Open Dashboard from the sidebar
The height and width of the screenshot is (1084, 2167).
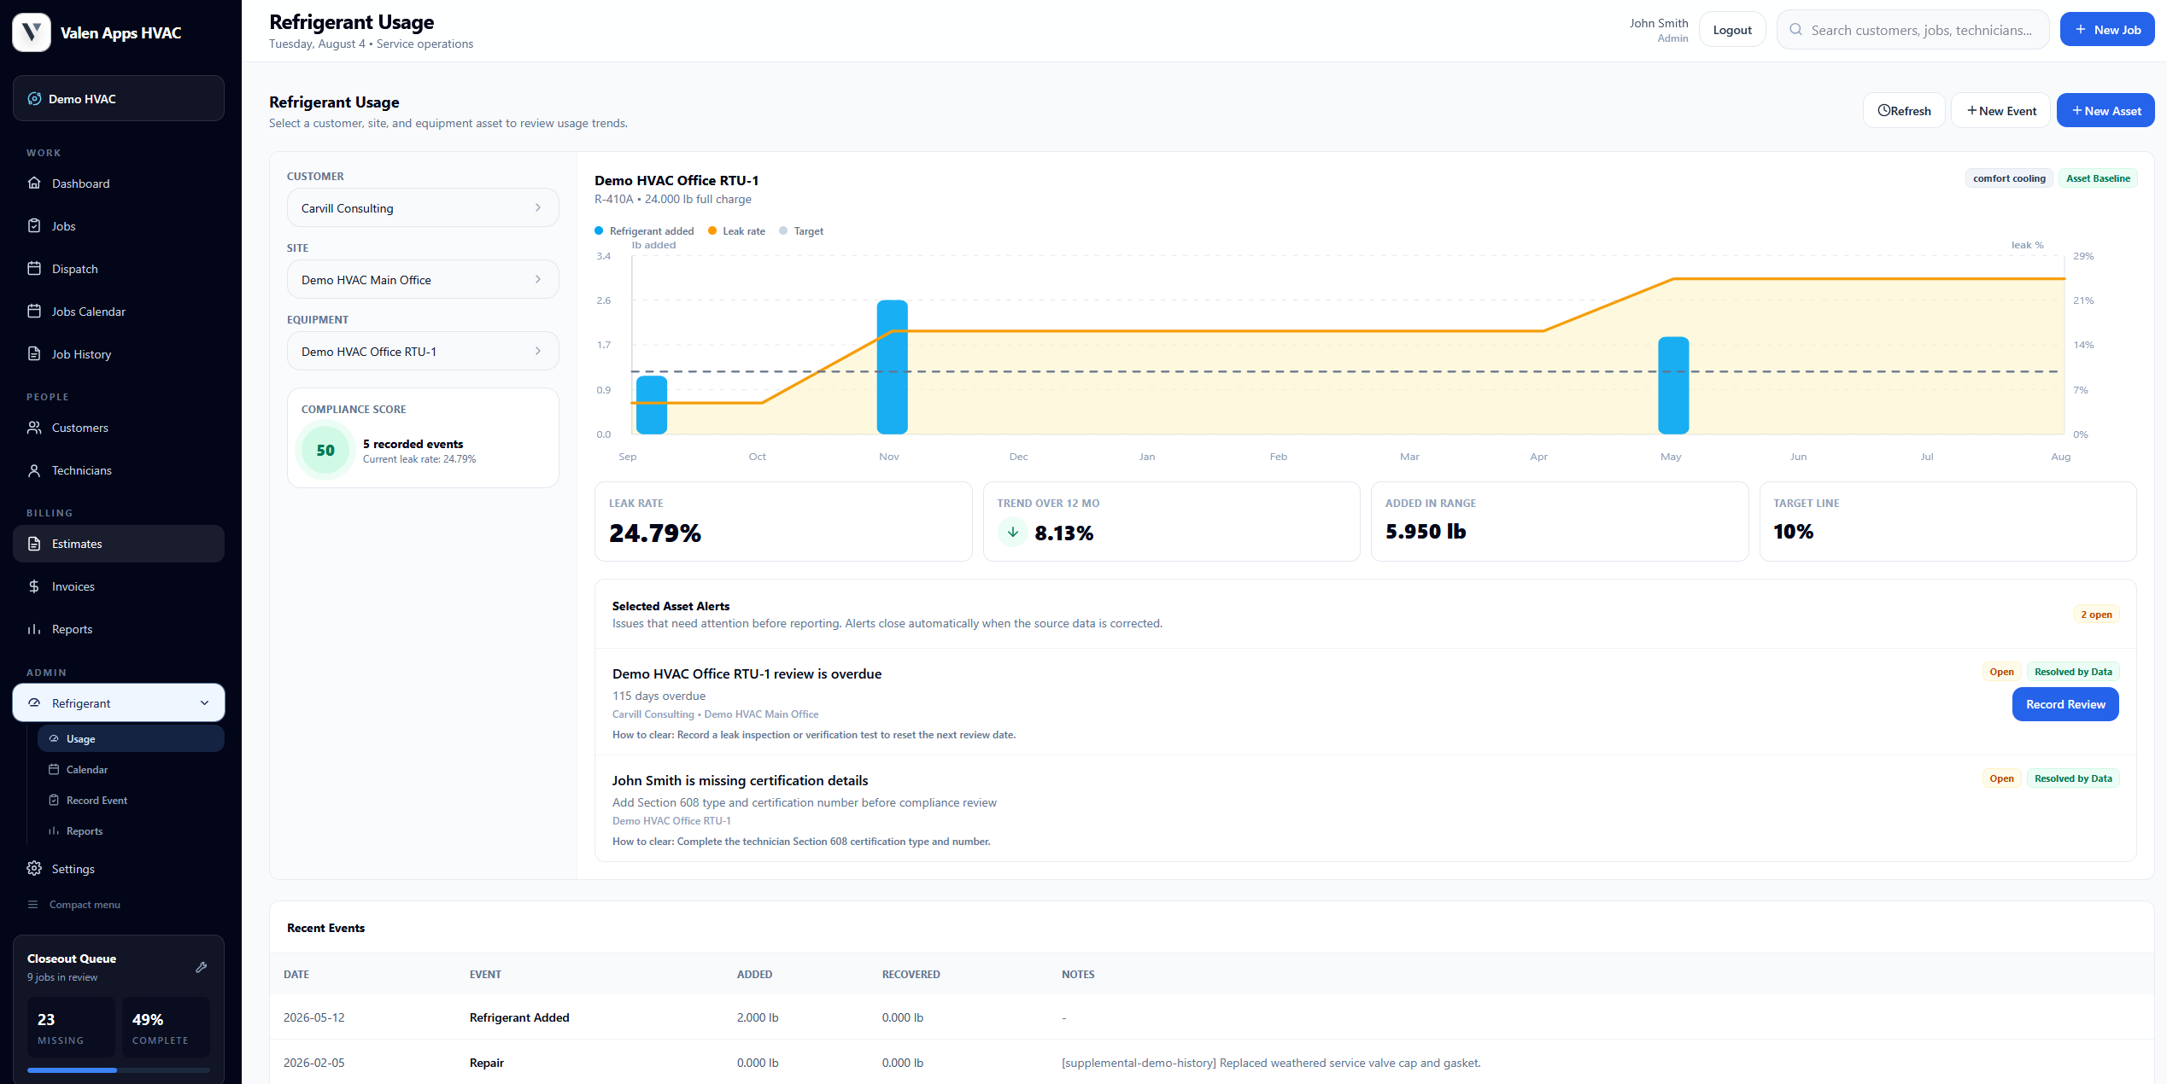coord(119,183)
